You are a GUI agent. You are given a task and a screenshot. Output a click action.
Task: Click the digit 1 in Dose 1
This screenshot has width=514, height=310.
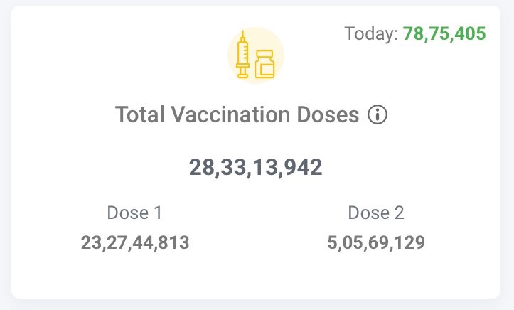pyautogui.click(x=158, y=213)
